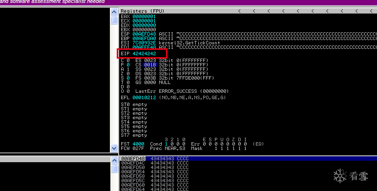Click the Prec NEAR,53 field

pos(168,149)
